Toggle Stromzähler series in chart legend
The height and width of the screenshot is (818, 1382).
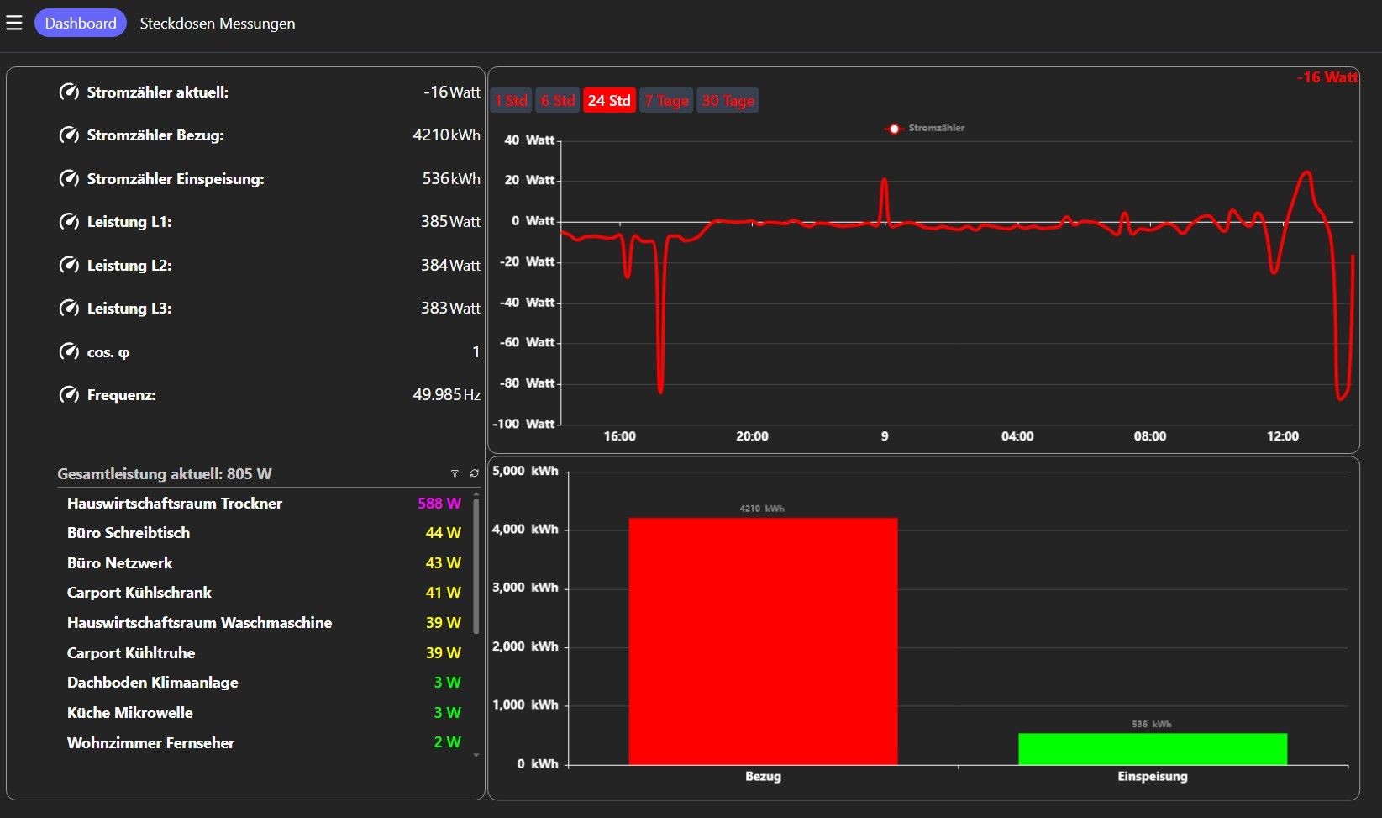(x=924, y=128)
